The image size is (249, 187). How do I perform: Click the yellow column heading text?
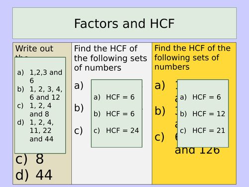193,57
